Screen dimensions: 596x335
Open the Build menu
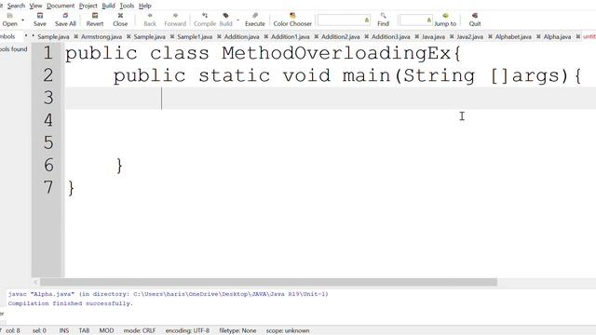coord(108,6)
